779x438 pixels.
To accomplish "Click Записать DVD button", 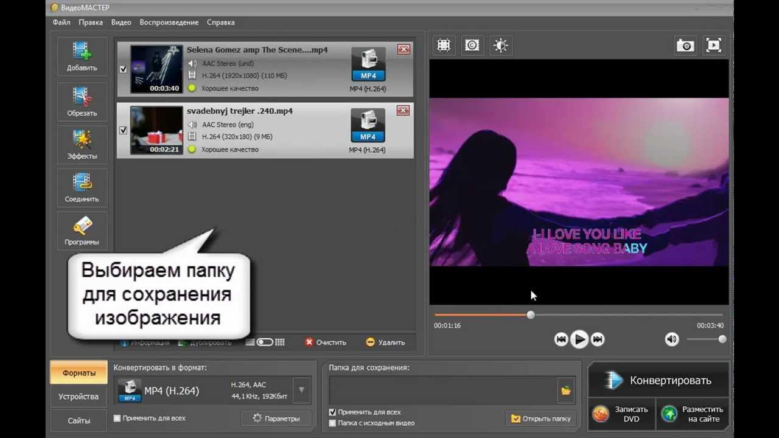I will click(x=622, y=414).
